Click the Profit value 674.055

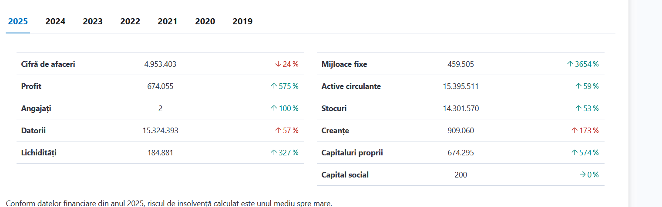tap(160, 86)
